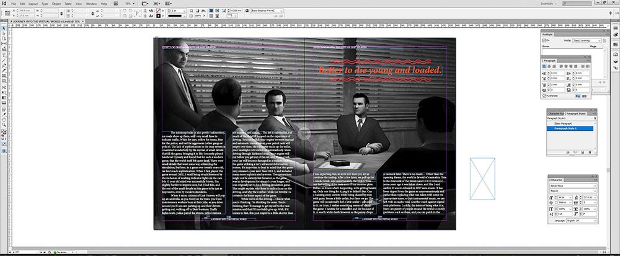Open the Character panel flyout menu

595,180
